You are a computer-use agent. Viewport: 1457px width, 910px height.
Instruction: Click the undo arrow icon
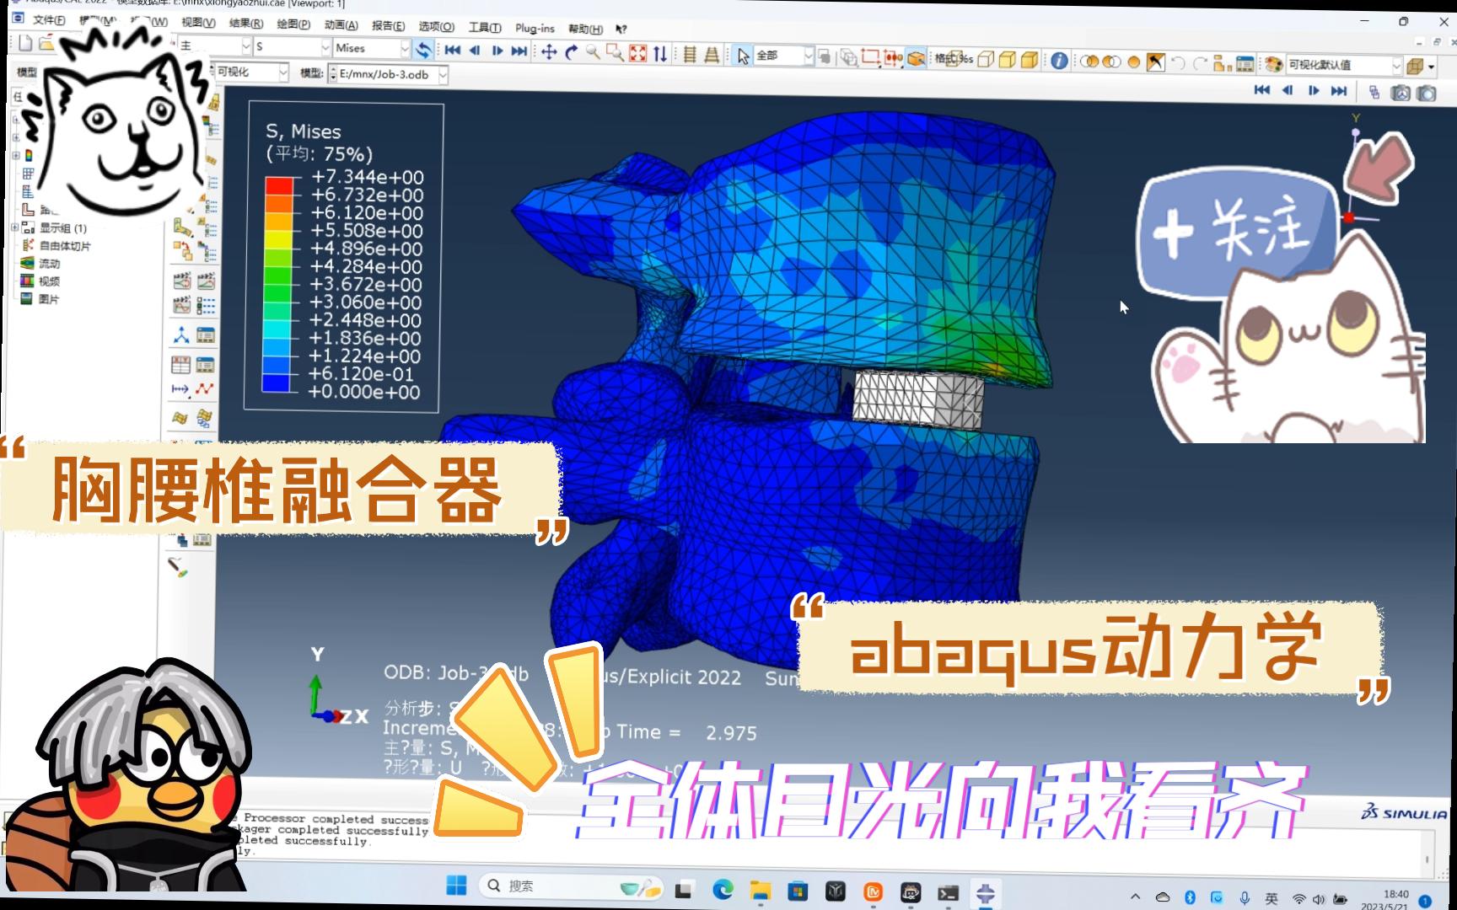tap(1179, 62)
